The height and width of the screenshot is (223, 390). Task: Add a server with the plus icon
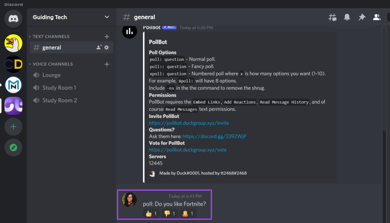[x=13, y=127]
